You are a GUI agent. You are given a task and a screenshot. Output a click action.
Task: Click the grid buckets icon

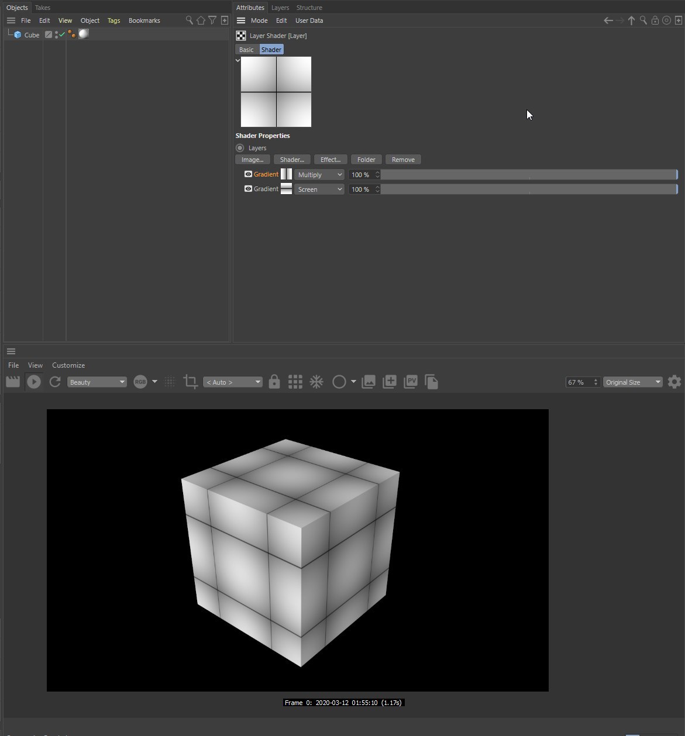[x=295, y=382]
